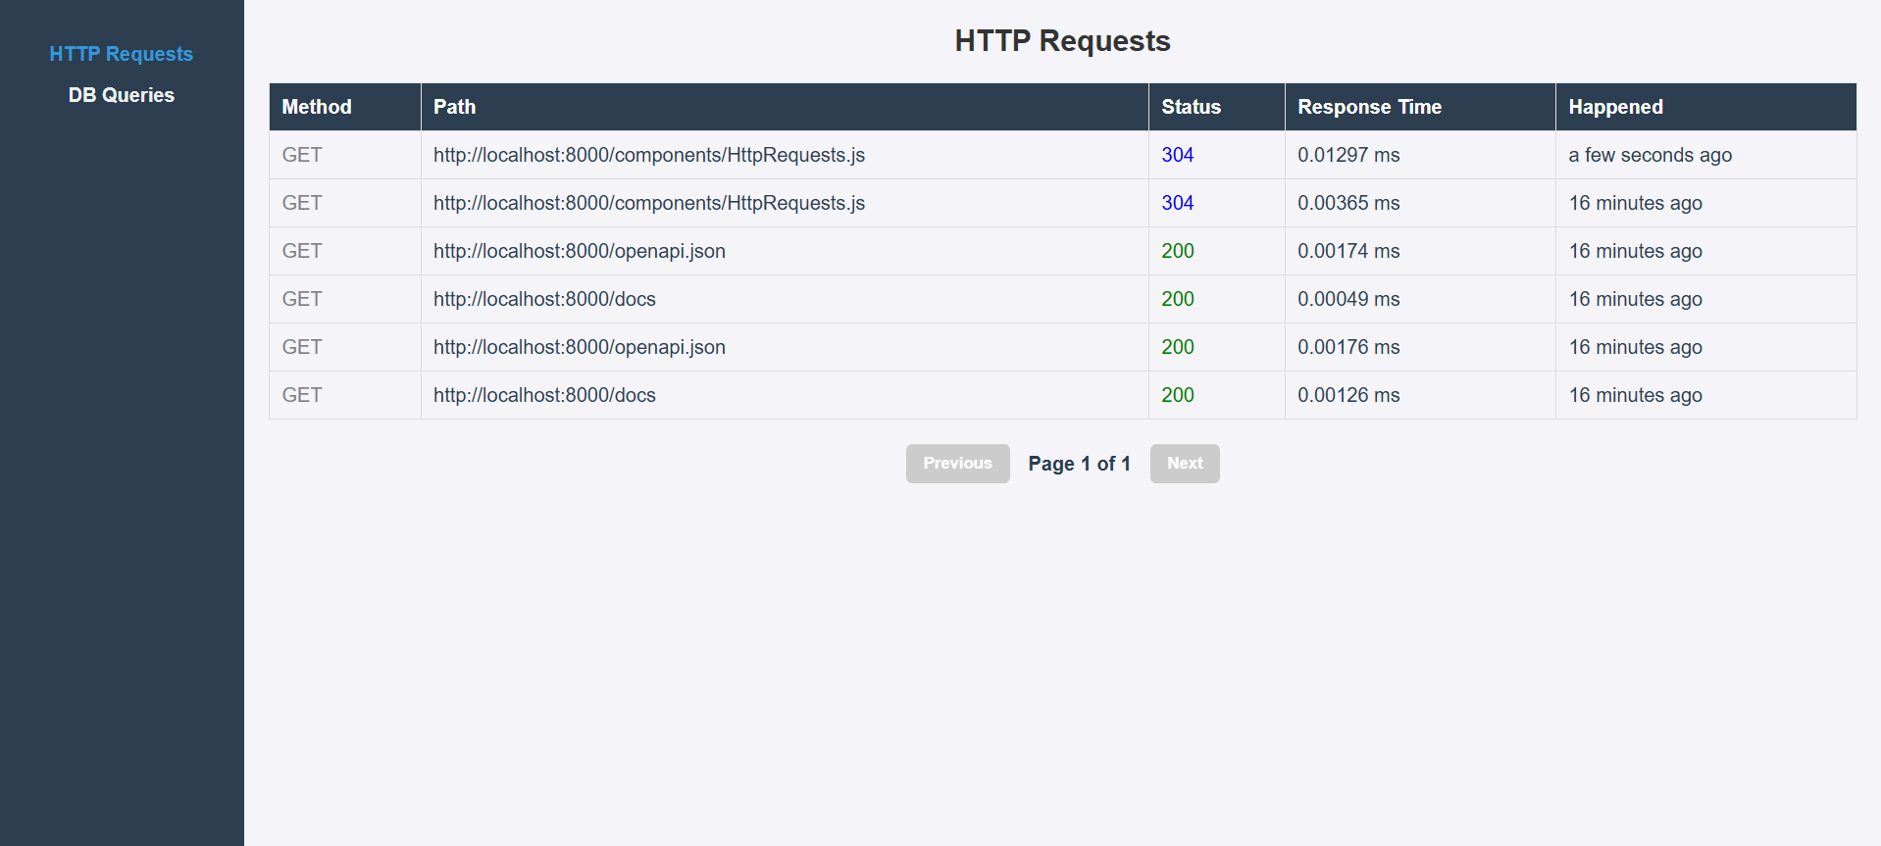Click the 0.01297 ms response time cell
The width and height of the screenshot is (1881, 846).
1347,155
